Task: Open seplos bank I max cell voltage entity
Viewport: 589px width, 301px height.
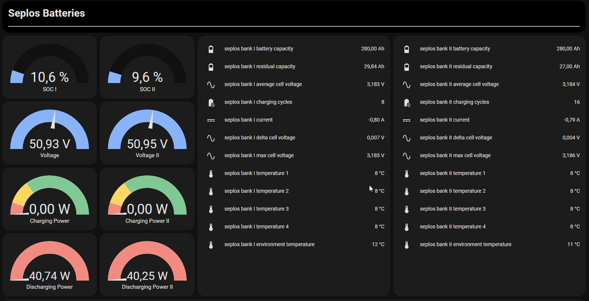Action: pos(294,155)
